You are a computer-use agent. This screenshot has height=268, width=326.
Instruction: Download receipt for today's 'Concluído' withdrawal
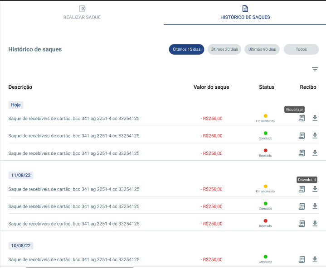[x=315, y=135]
